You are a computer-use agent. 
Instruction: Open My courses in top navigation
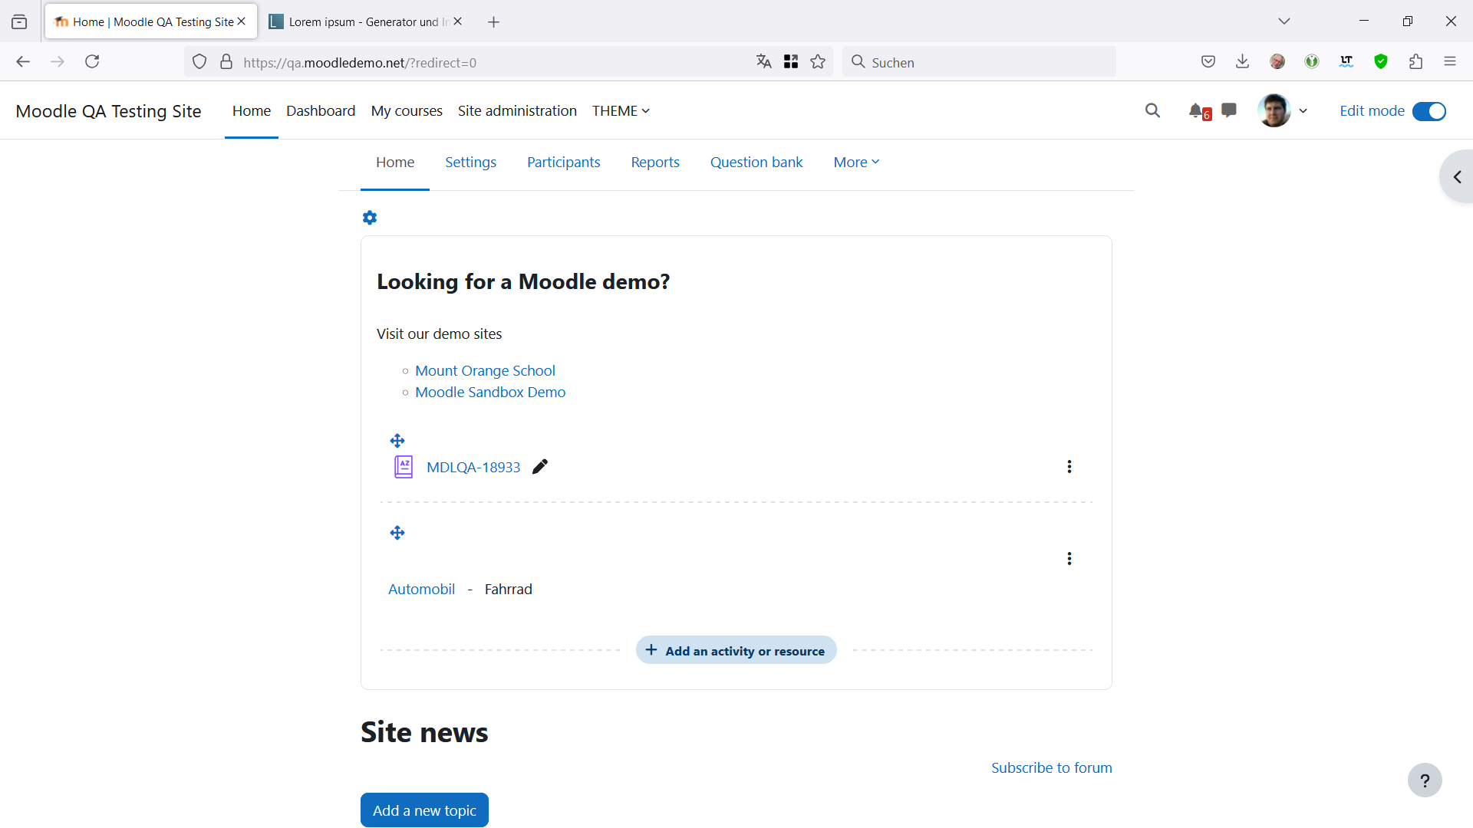pos(407,111)
